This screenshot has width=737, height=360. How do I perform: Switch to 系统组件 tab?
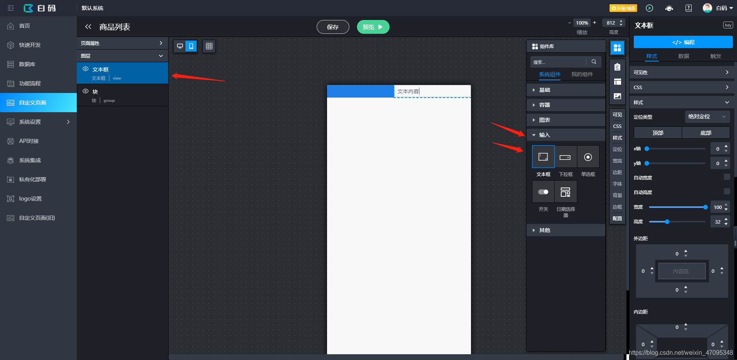click(550, 74)
